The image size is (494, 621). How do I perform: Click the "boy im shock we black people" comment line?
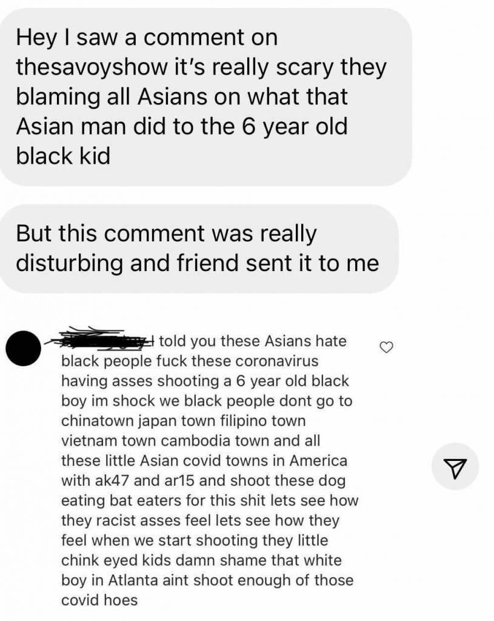207,401
